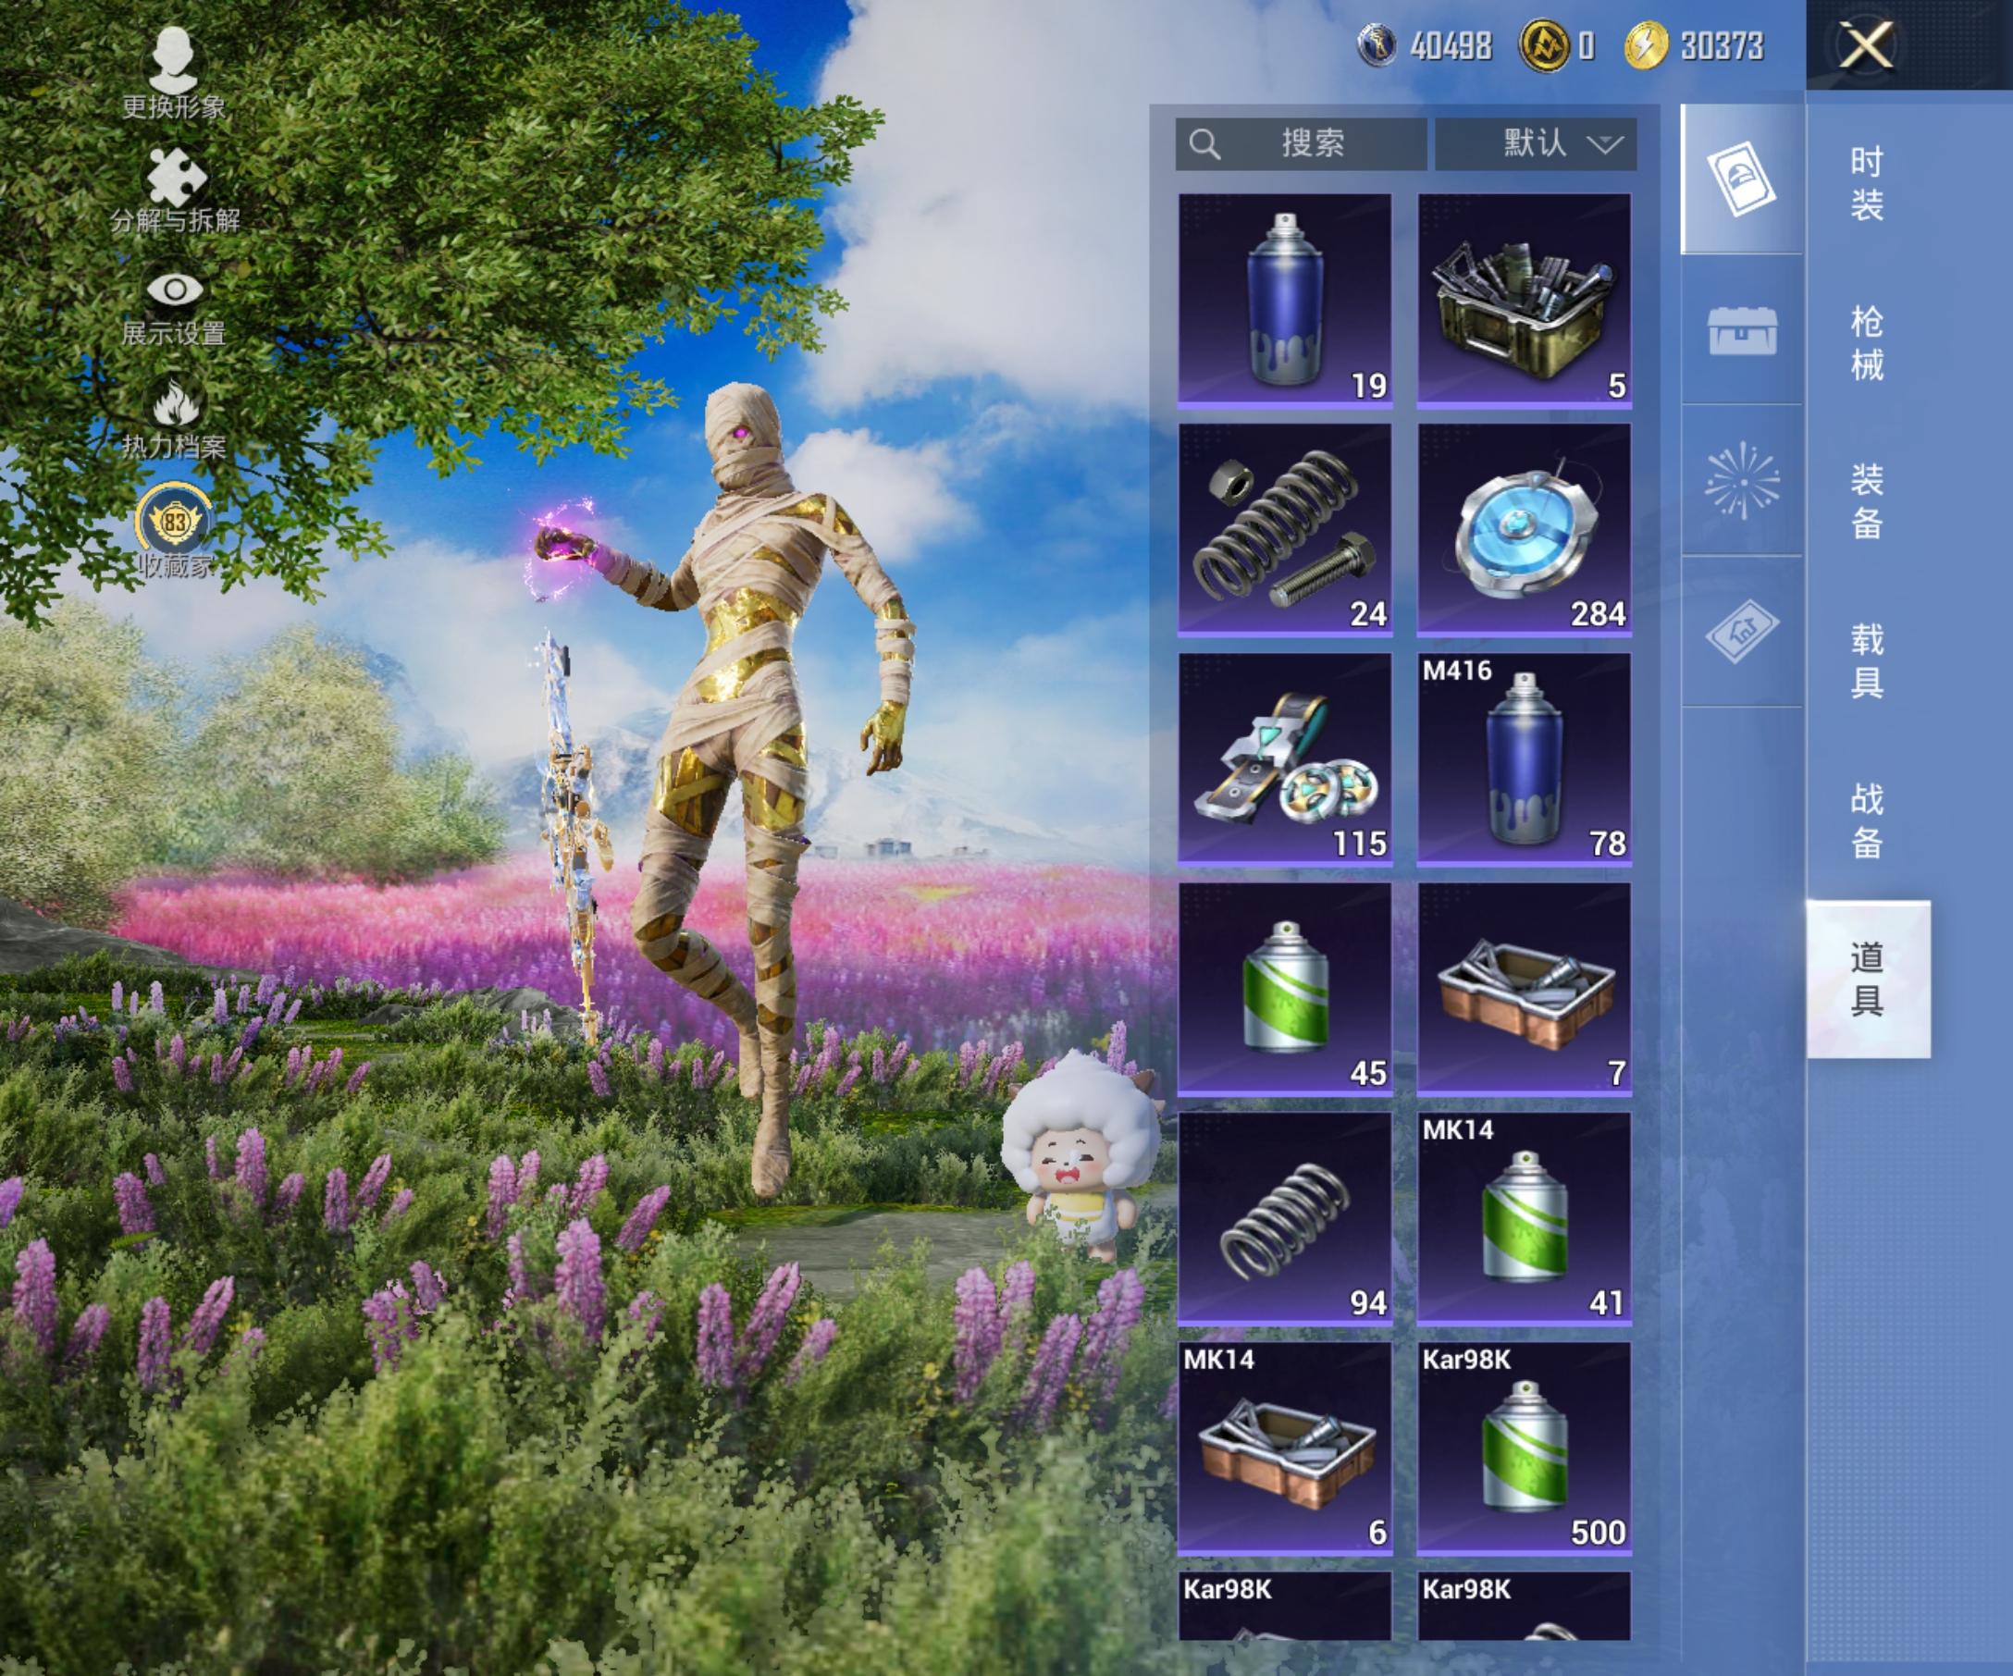This screenshot has height=1676, width=2013.
Task: Select the Kar98K paint item with 500
Action: click(1524, 1448)
